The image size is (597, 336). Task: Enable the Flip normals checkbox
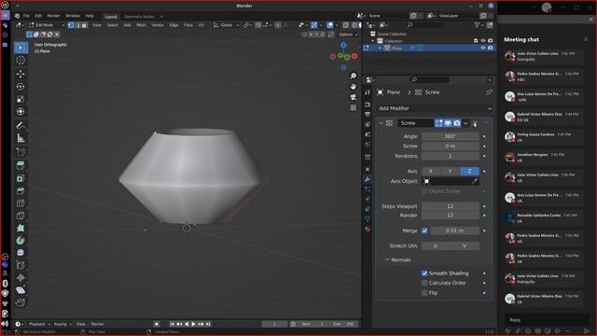pyautogui.click(x=424, y=293)
